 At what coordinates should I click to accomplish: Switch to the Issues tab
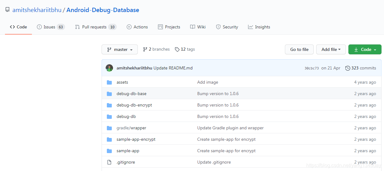point(50,27)
